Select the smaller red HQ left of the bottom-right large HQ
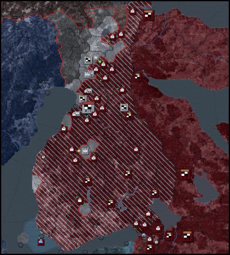Image resolution: width=230 pixels, height=255 pixels. tap(169, 236)
